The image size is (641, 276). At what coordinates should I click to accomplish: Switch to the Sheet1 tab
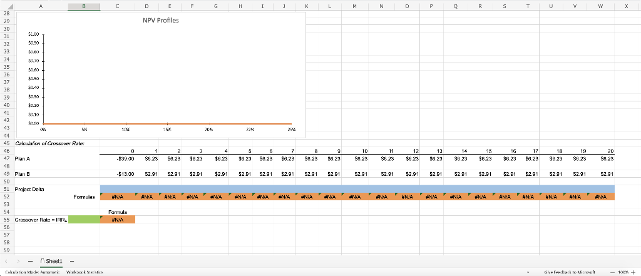click(51, 261)
